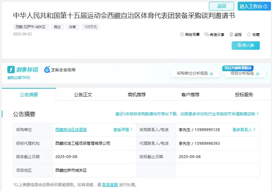This screenshot has width=272, height=191.
Task: Click the 微信分享 WeChat share icon
Action: pos(206,34)
